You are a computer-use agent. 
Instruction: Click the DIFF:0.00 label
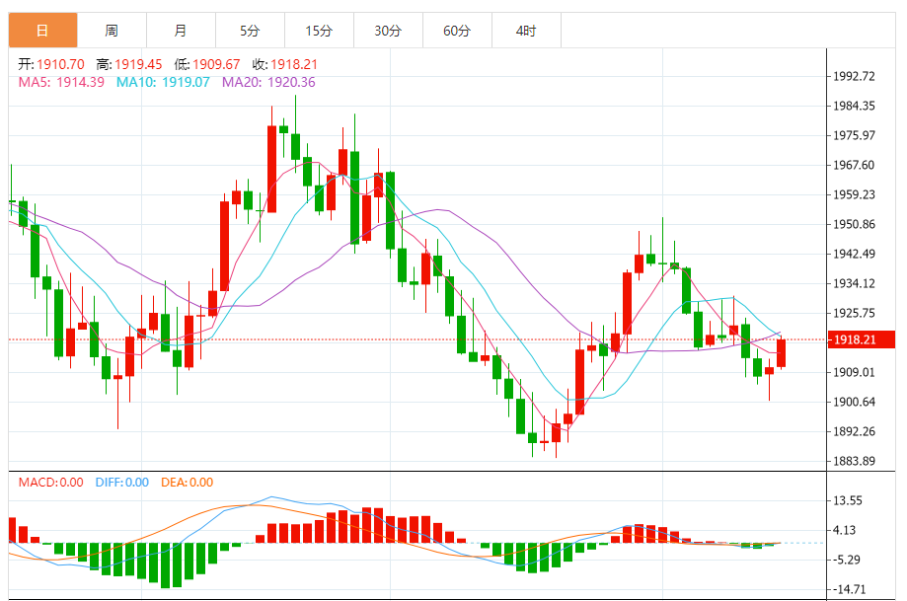click(122, 483)
